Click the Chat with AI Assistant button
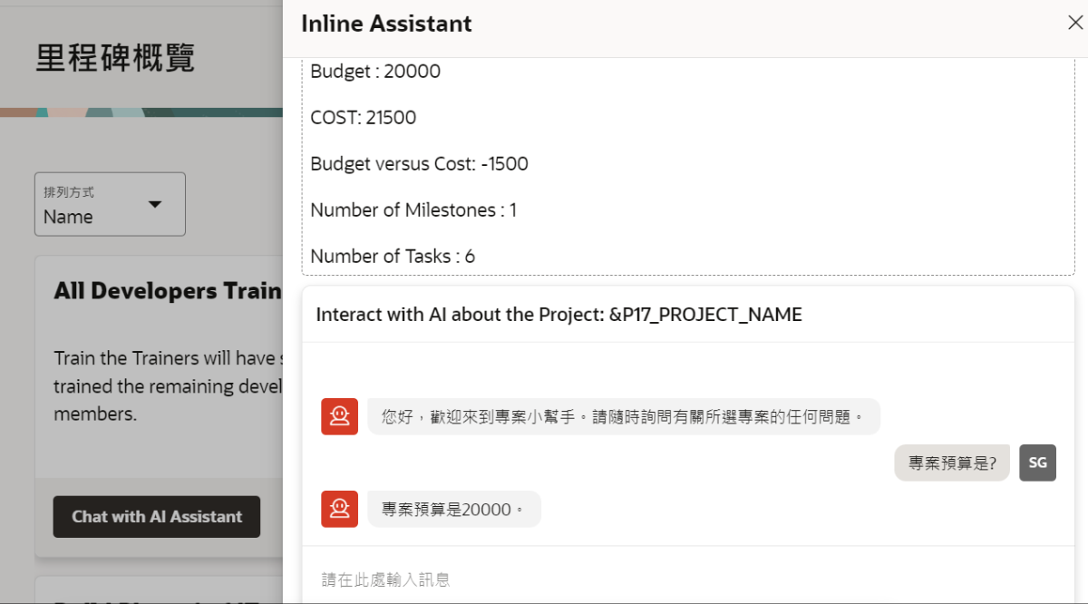 click(x=157, y=517)
